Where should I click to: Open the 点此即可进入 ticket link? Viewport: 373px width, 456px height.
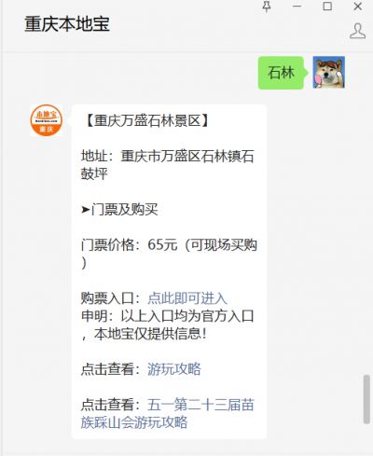click(x=187, y=298)
